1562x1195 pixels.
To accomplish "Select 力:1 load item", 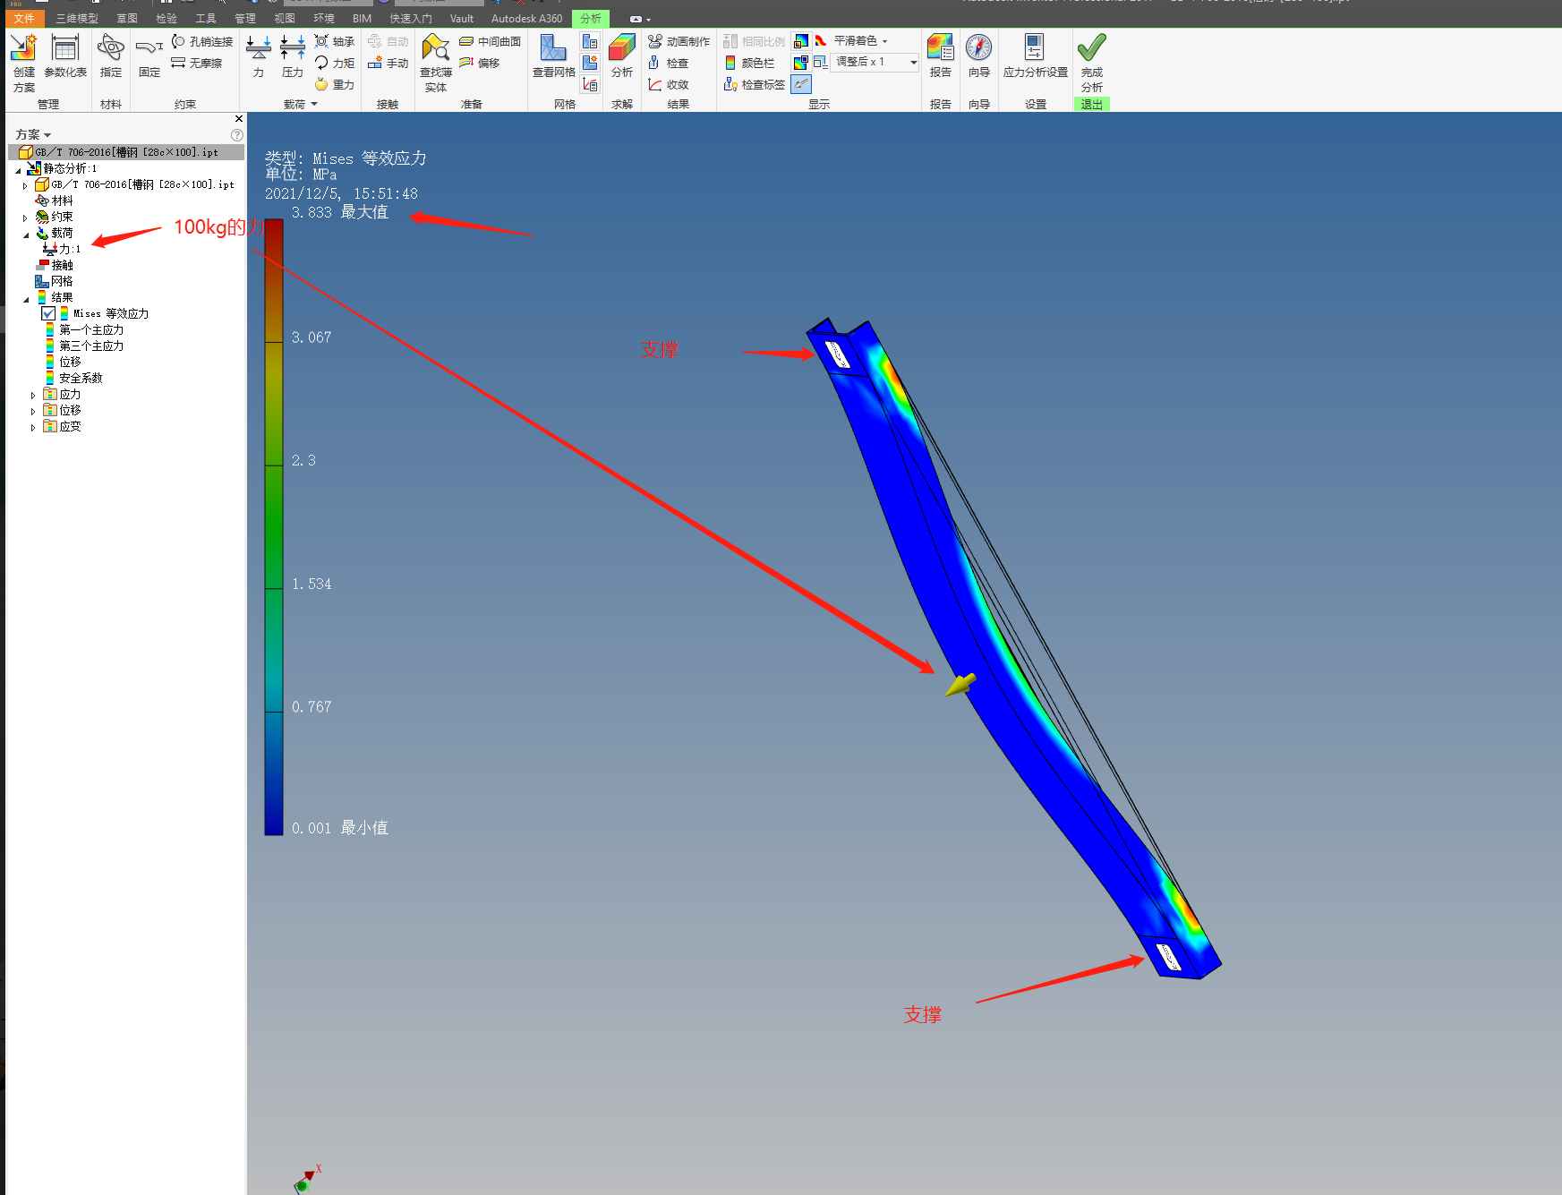I will [x=62, y=249].
